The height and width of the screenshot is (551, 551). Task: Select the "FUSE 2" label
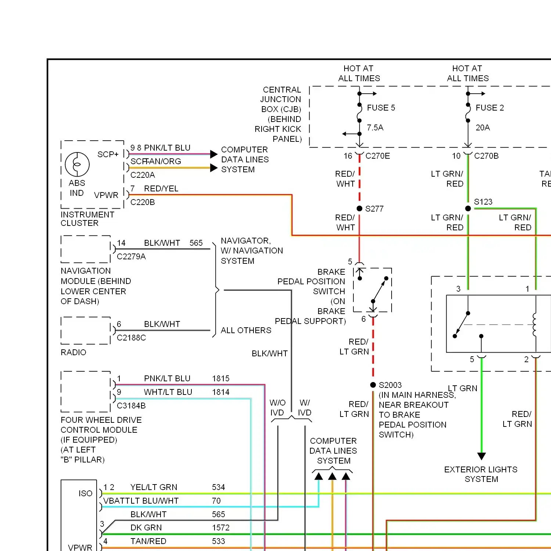[x=490, y=108]
